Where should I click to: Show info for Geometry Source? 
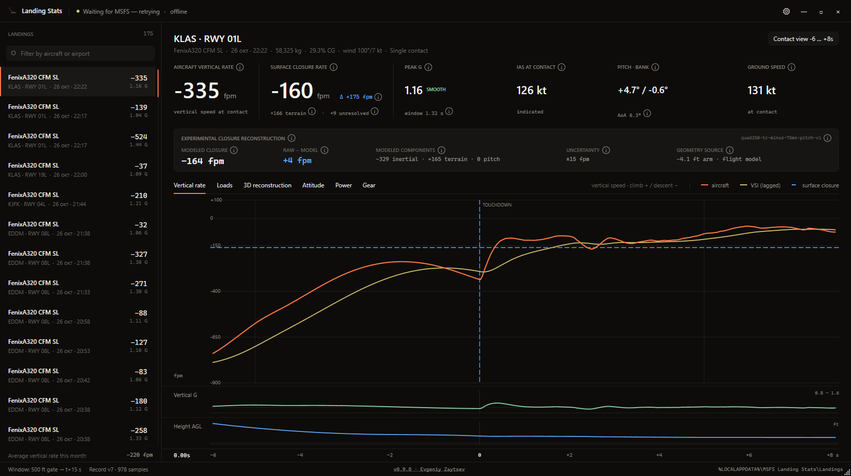tap(730, 150)
